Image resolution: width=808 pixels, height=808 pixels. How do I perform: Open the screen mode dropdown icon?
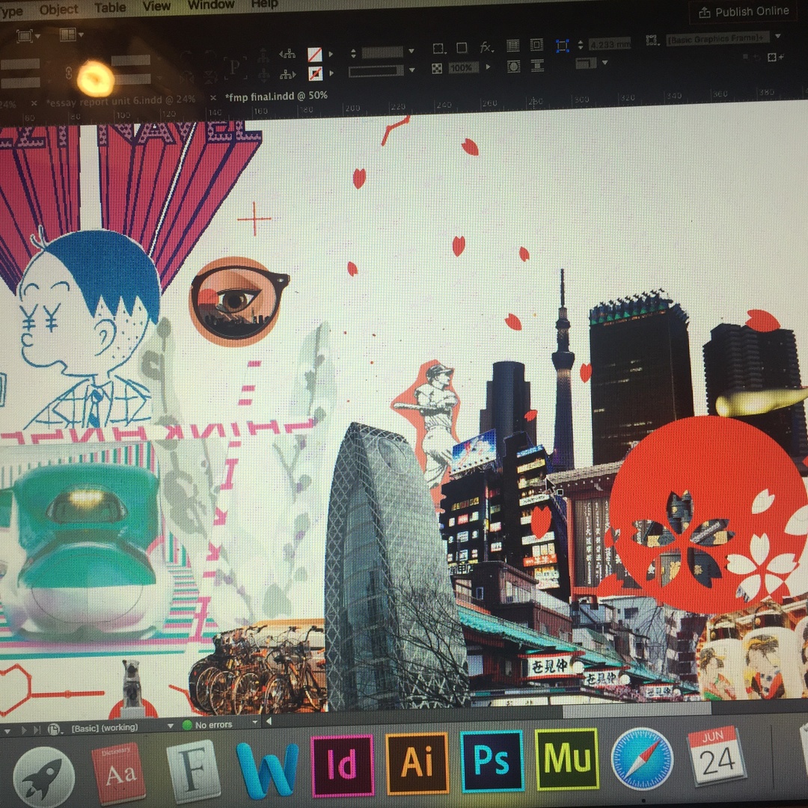click(x=28, y=36)
